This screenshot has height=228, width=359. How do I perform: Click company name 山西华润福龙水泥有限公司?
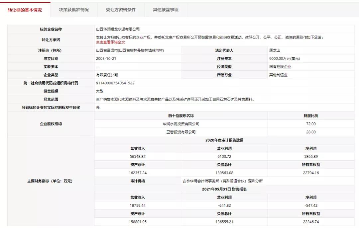tap(118, 29)
